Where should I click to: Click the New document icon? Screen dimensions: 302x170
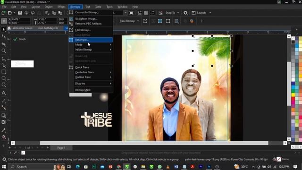point(3,13)
